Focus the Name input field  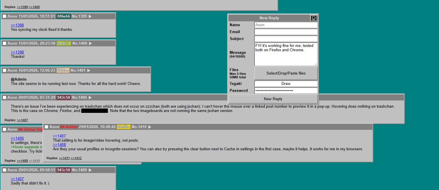[x=286, y=25]
